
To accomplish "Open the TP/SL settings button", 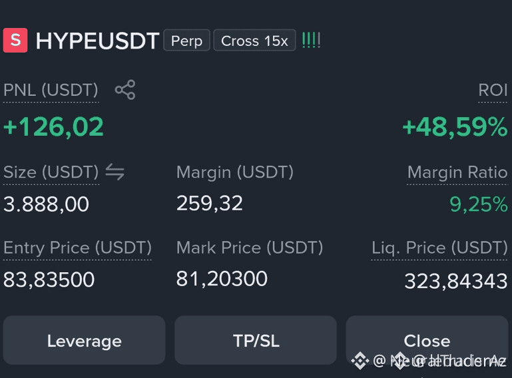I will 256,341.
